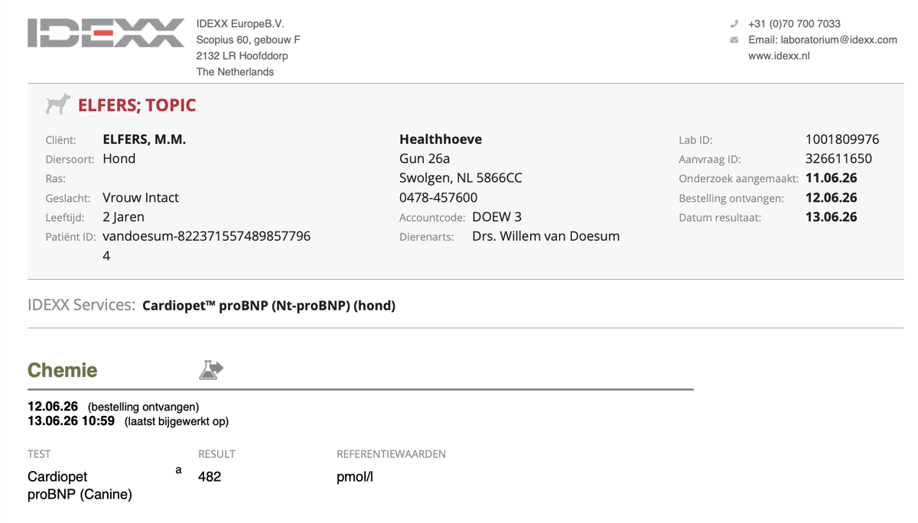918x523 pixels.
Task: Click the dog silhouette icon
Action: 58,104
